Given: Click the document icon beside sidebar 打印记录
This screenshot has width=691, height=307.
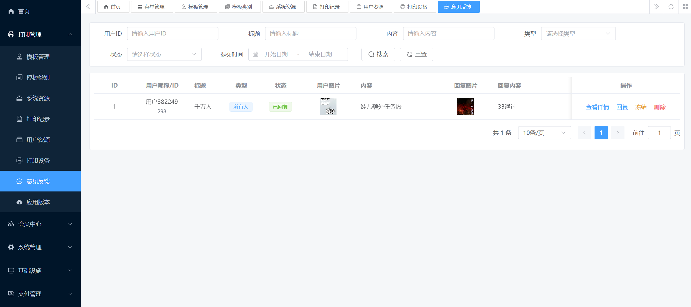Looking at the screenshot, I should tap(19, 119).
